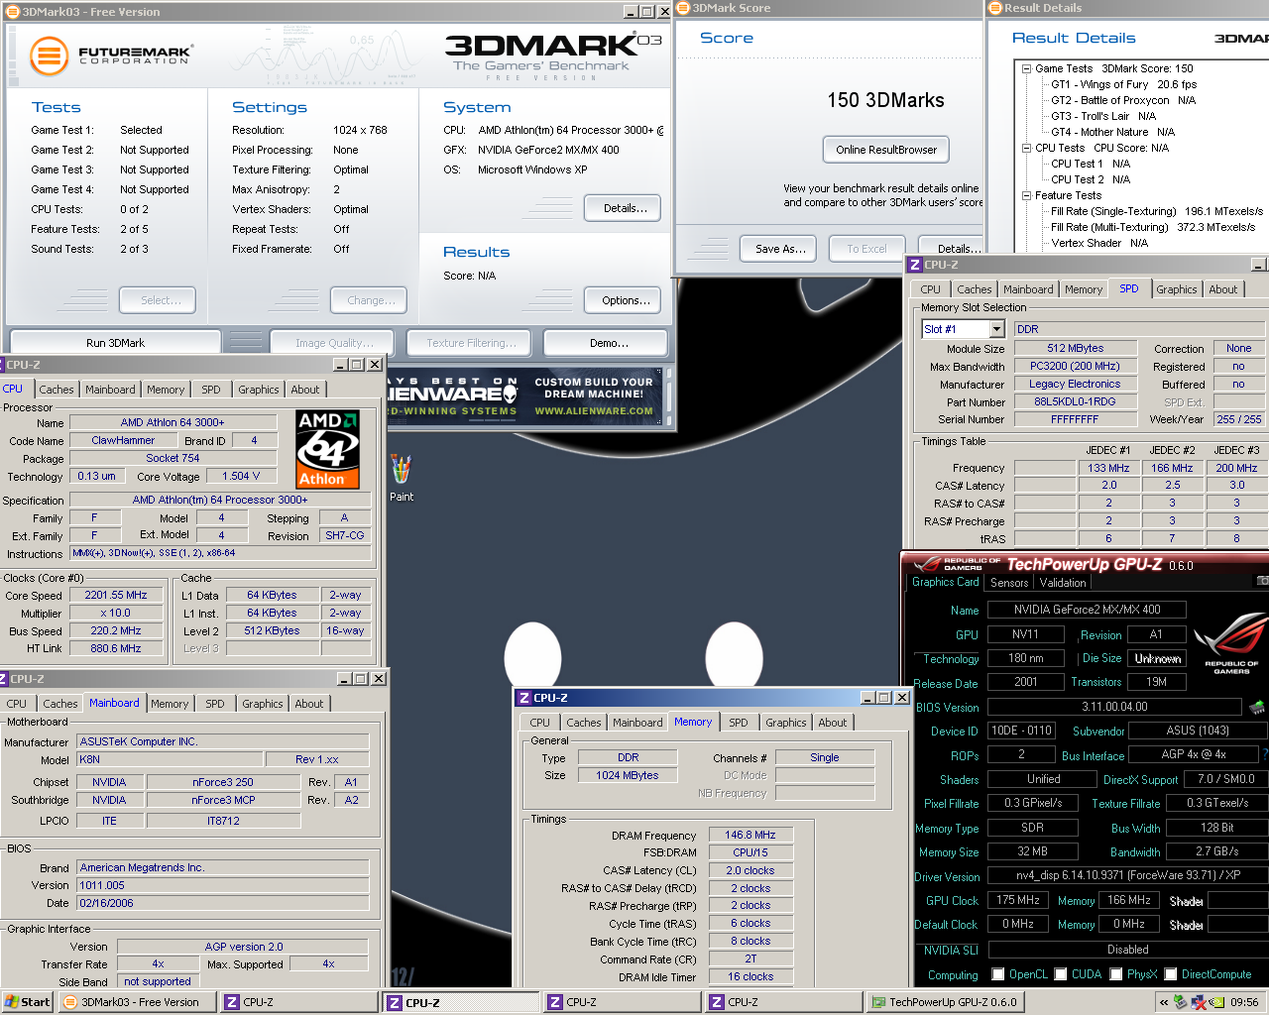The height and width of the screenshot is (1015, 1269).
Task: Open Graphics tab in the Memory CPU-Z window
Action: (785, 723)
